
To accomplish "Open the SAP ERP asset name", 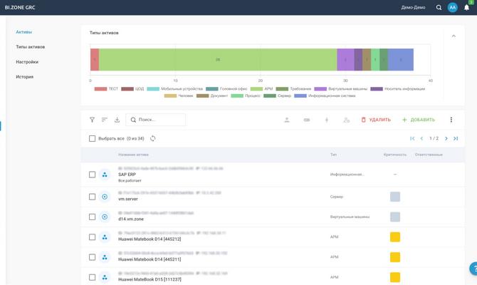I will pyautogui.click(x=127, y=175).
